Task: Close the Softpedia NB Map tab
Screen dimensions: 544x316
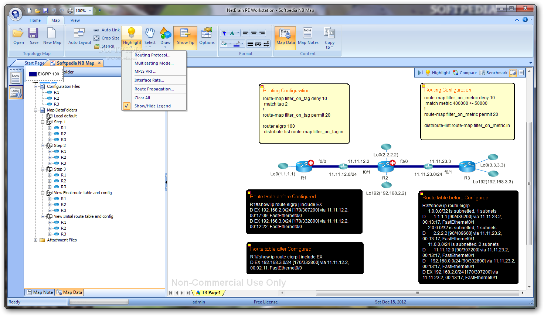Action: [x=99, y=63]
